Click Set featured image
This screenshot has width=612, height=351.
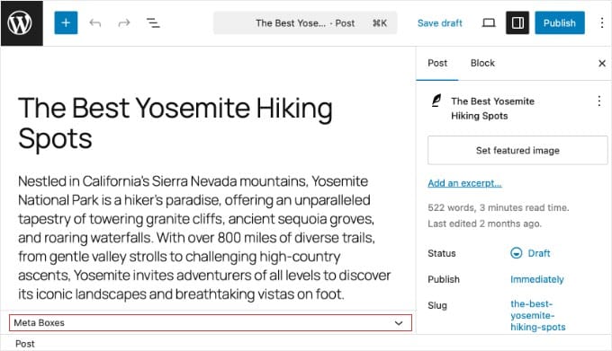click(x=517, y=150)
